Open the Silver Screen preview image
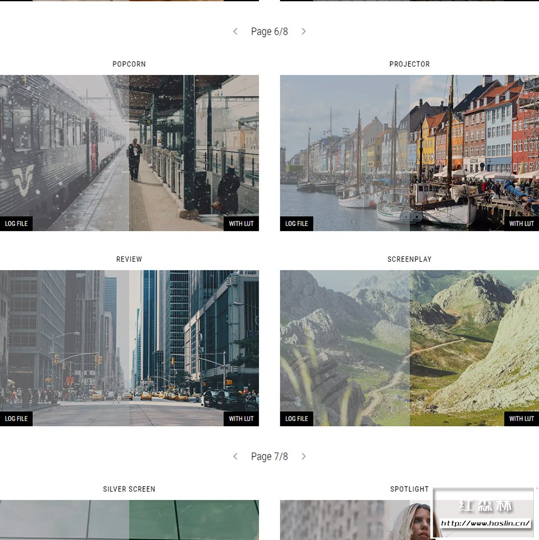Viewport: 539px width, 540px height. (x=129, y=520)
